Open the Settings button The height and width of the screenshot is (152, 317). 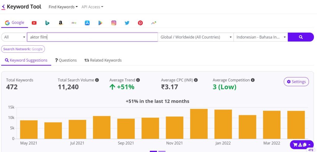pos(296,82)
